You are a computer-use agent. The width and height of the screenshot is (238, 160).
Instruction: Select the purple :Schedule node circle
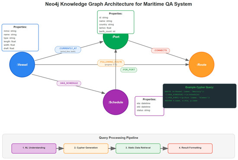pyautogui.click(x=116, y=102)
